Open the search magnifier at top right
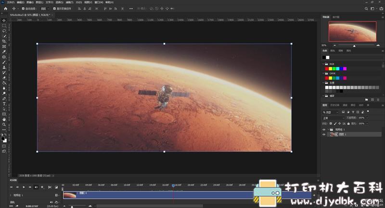 (x=366, y=9)
